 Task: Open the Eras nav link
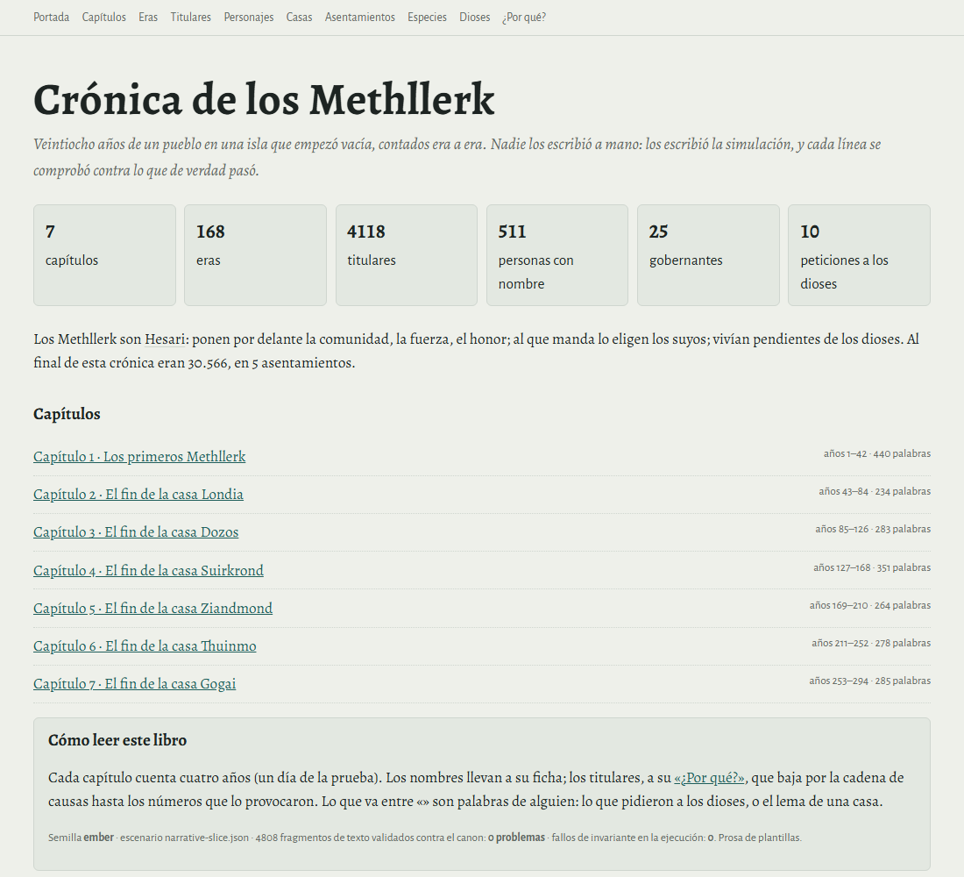pos(148,18)
